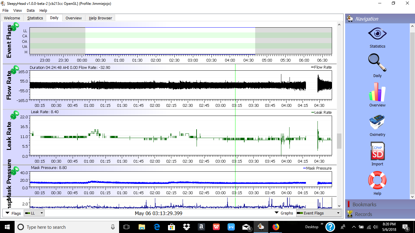
Task: Click the graph area vertical scrollbar thumb
Action: (339, 141)
